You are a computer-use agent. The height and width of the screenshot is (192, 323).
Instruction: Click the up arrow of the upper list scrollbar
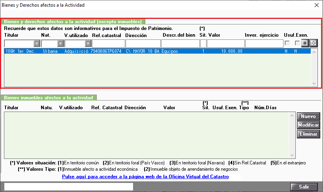pos(314,52)
